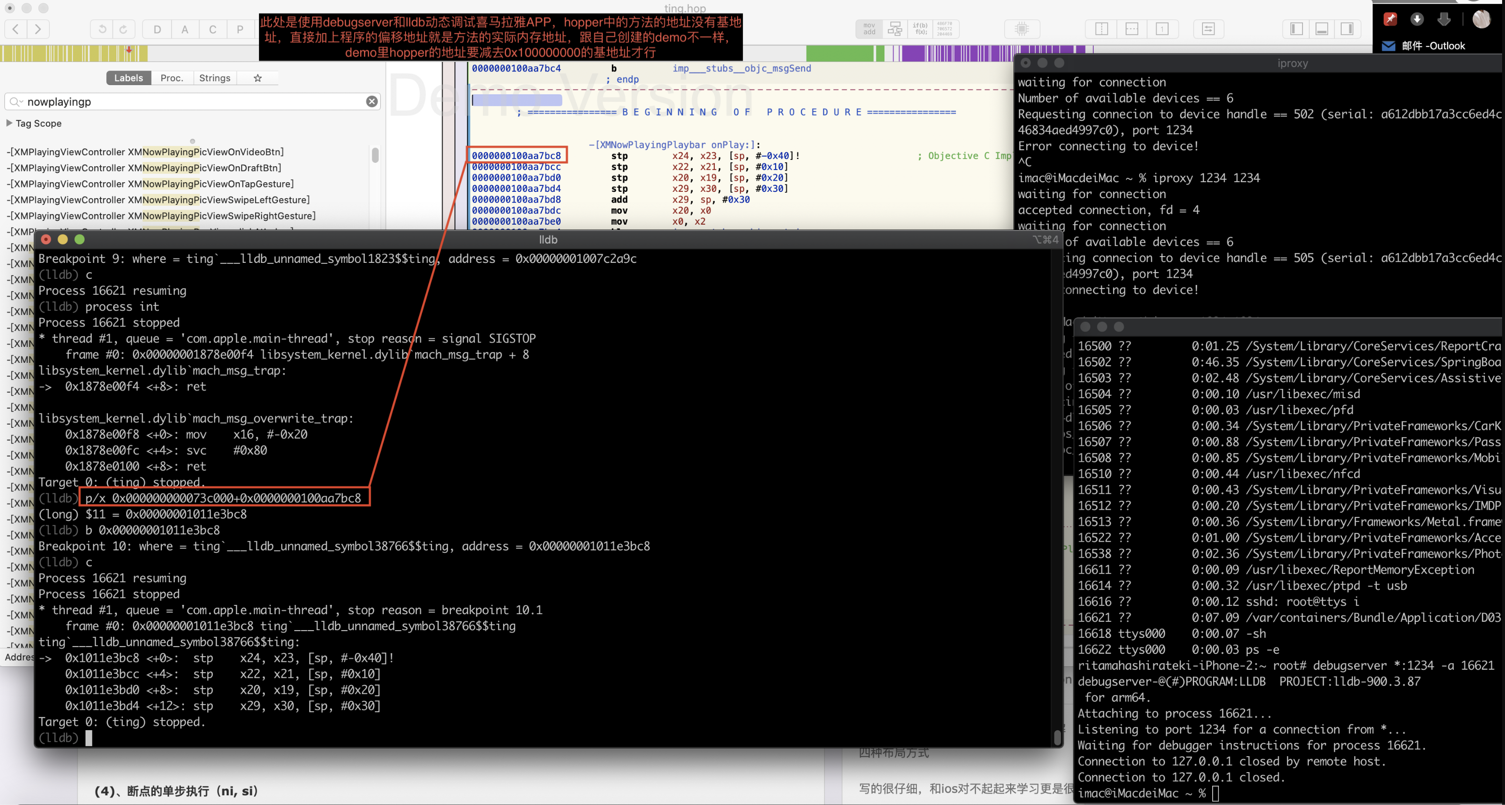
Task: Toggle Hopper's right inspector panel
Action: (x=1347, y=29)
